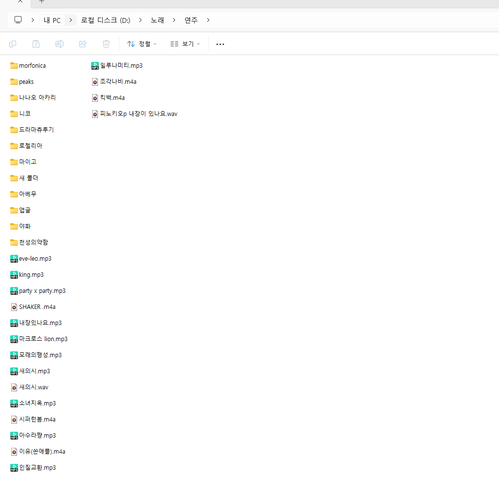This screenshot has width=499, height=480.
Task: Select the 드라마츄루기 folder icon
Action: tap(14, 130)
